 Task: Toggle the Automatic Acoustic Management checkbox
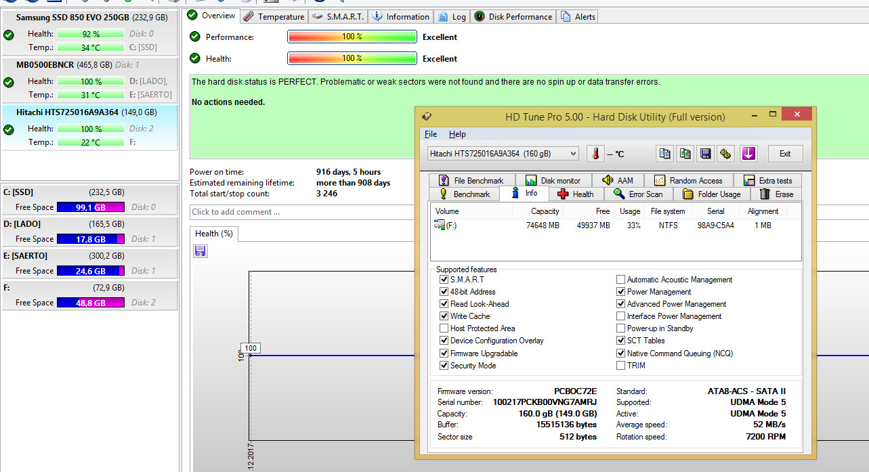tap(620, 280)
